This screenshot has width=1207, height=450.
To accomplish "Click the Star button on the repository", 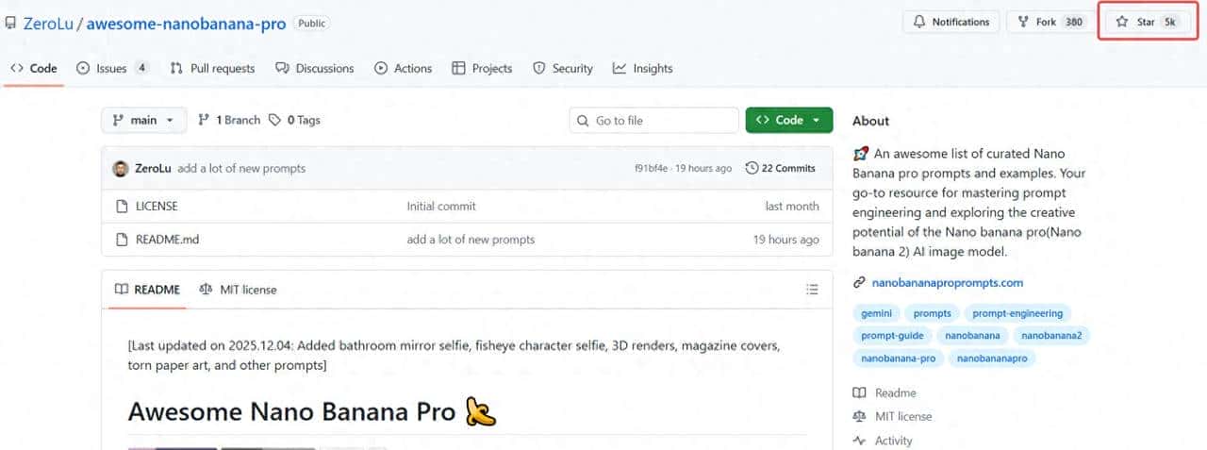I will point(1146,22).
